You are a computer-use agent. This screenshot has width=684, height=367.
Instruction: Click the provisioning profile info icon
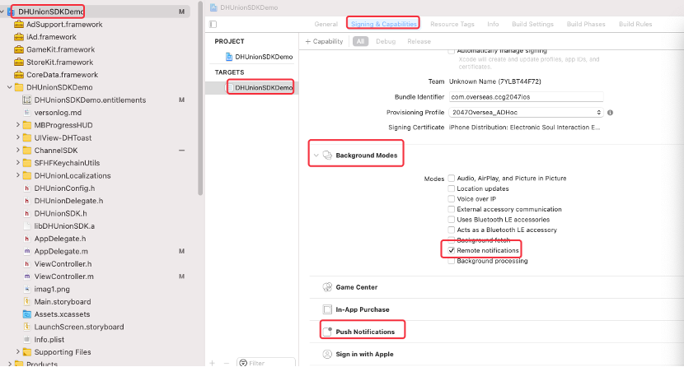click(611, 112)
